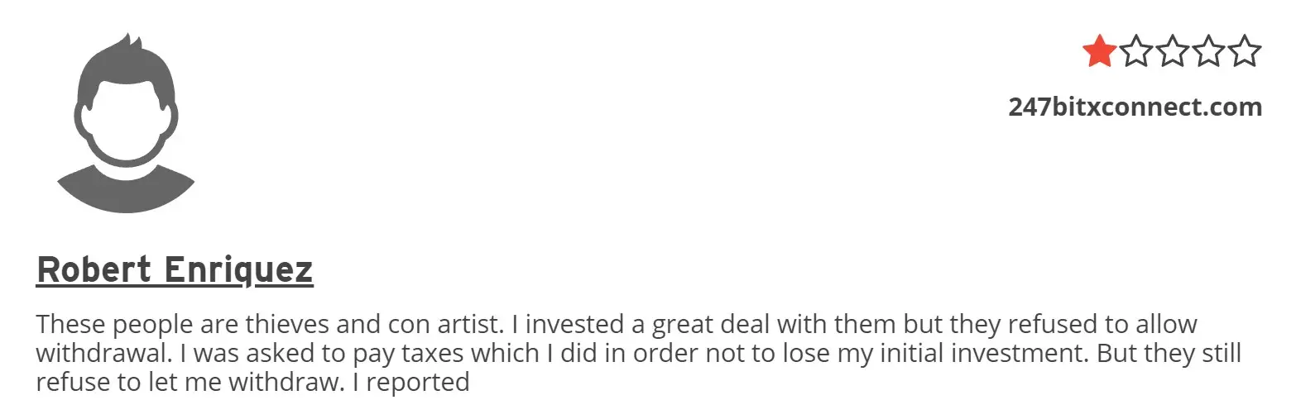Click "refuse to let me withdraw" text
1296x419 pixels.
tap(182, 382)
